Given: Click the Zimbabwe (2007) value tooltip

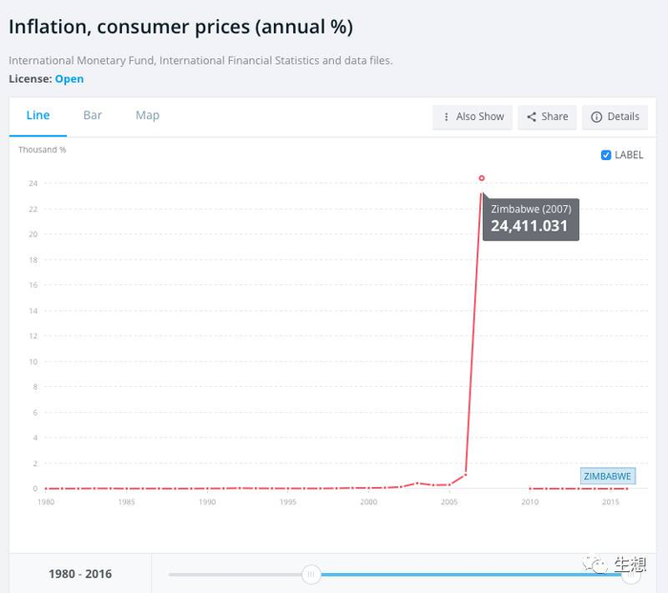Looking at the screenshot, I should pyautogui.click(x=531, y=219).
